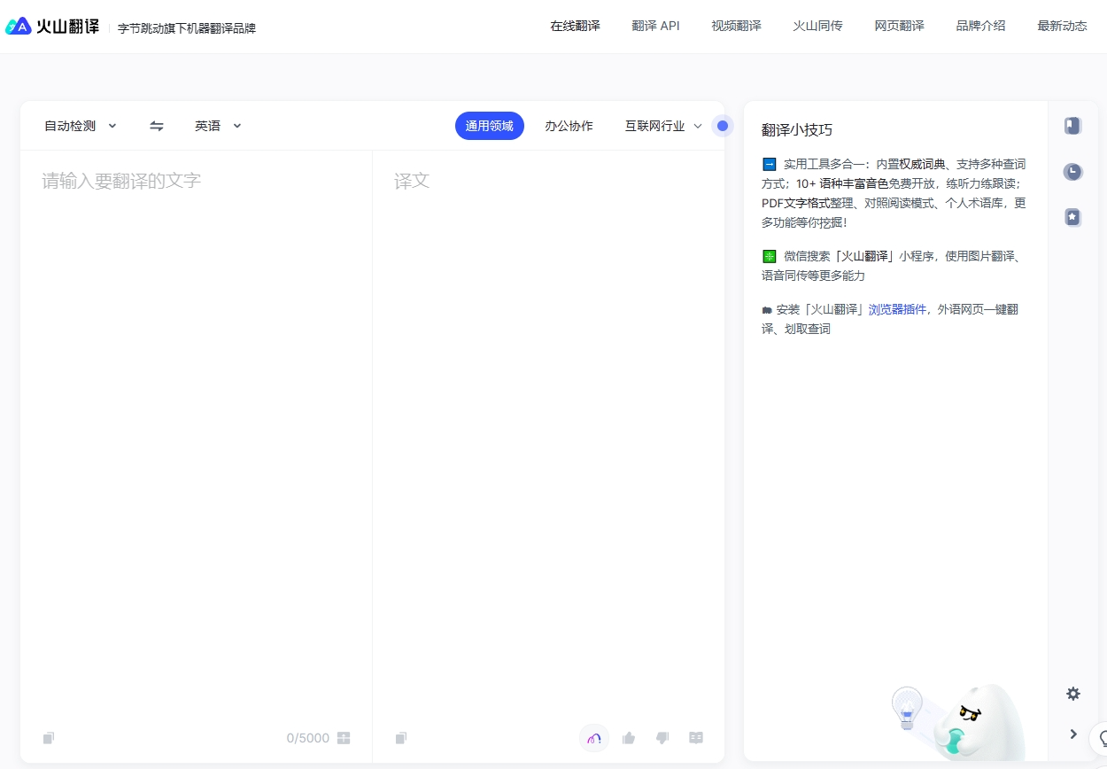
Task: Open the glossary bookmark icon in sidebar
Action: [x=1072, y=126]
